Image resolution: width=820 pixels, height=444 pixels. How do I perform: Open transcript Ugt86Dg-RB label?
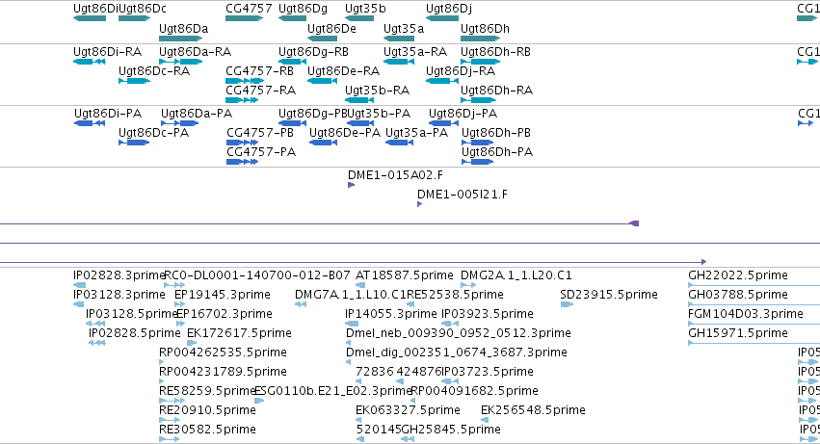[313, 52]
